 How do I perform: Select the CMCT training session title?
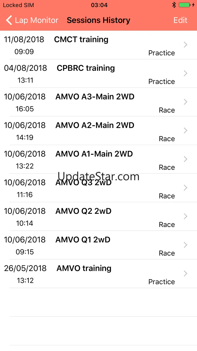tap(81, 39)
